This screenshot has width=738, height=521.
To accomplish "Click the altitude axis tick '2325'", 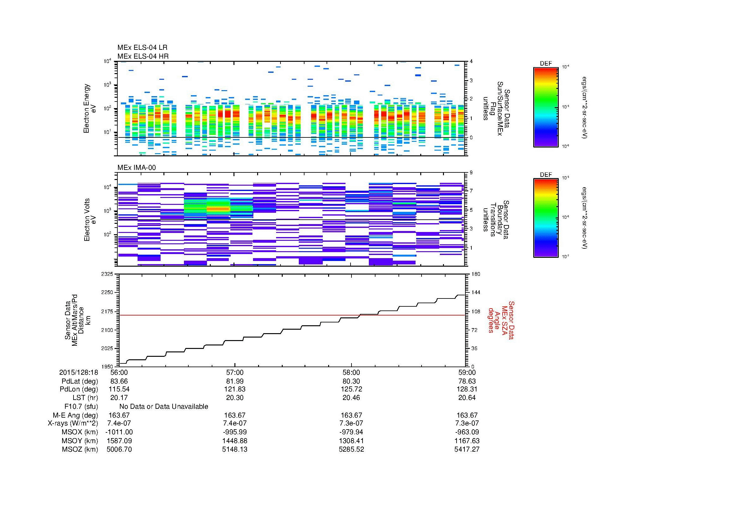I will pos(108,274).
